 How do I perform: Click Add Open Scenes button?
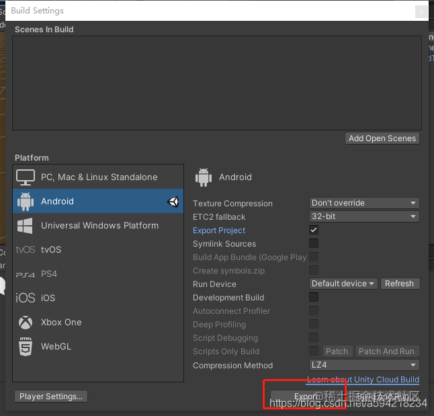pos(382,138)
